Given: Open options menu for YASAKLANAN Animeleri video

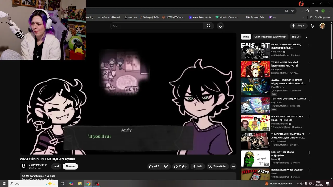Looking at the screenshot, I should coord(309,63).
